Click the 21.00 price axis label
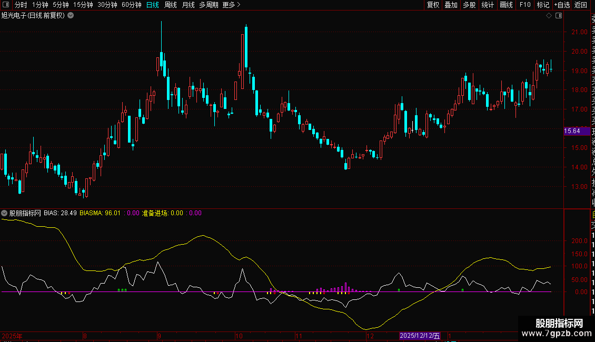The image size is (595, 342). point(579,32)
